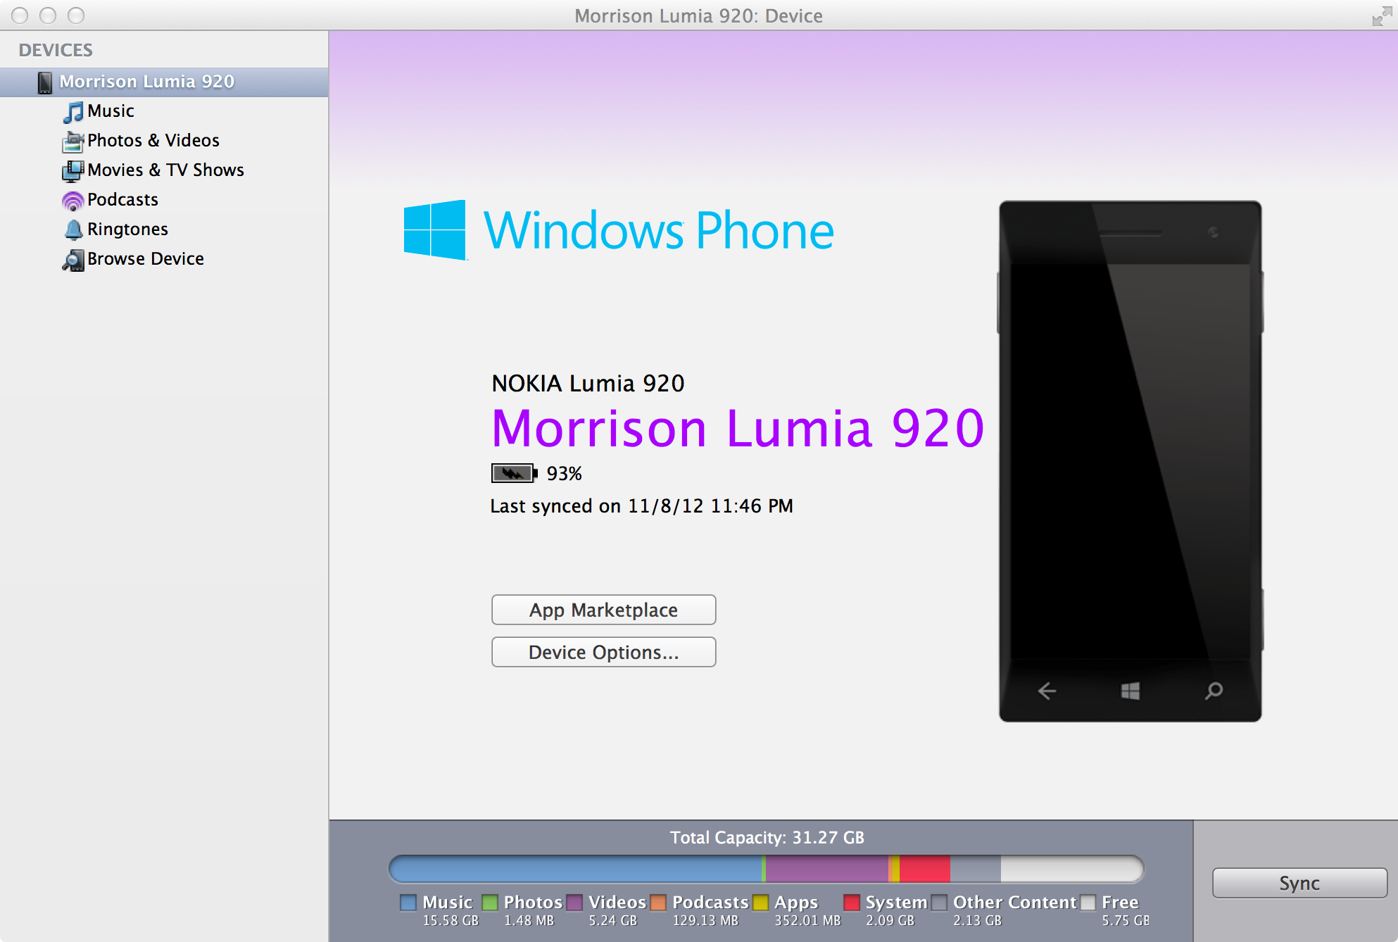Close the window with the leftmost title button
The image size is (1398, 942).
(20, 15)
